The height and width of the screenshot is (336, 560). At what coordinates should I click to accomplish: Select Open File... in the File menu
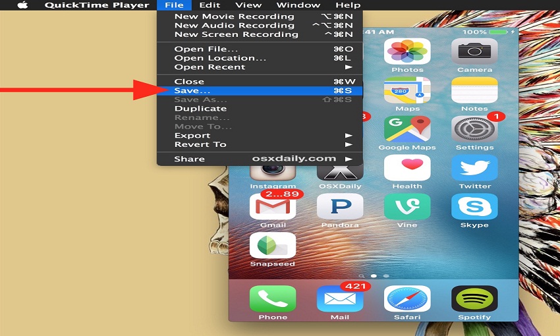click(260, 49)
